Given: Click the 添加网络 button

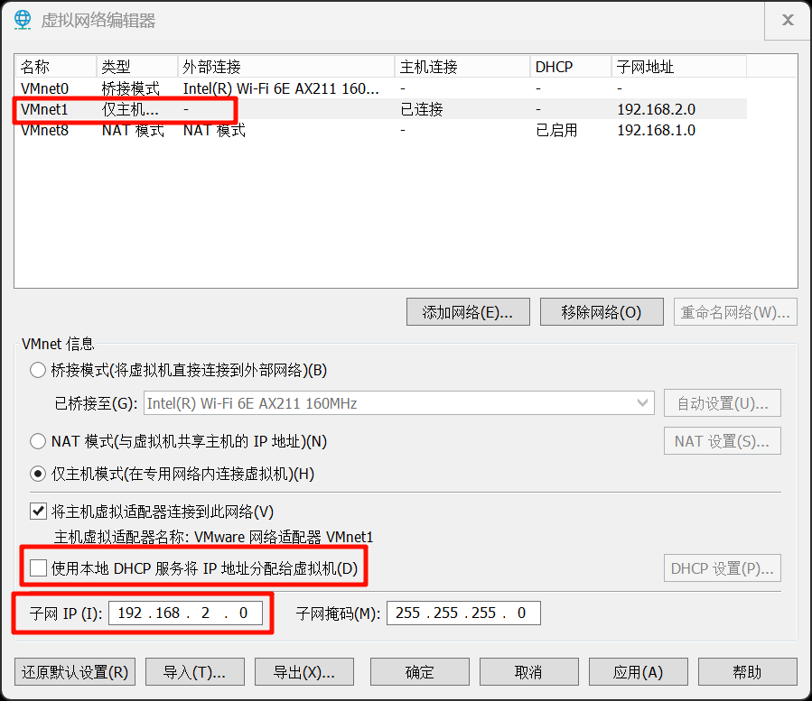Looking at the screenshot, I should click(x=468, y=312).
